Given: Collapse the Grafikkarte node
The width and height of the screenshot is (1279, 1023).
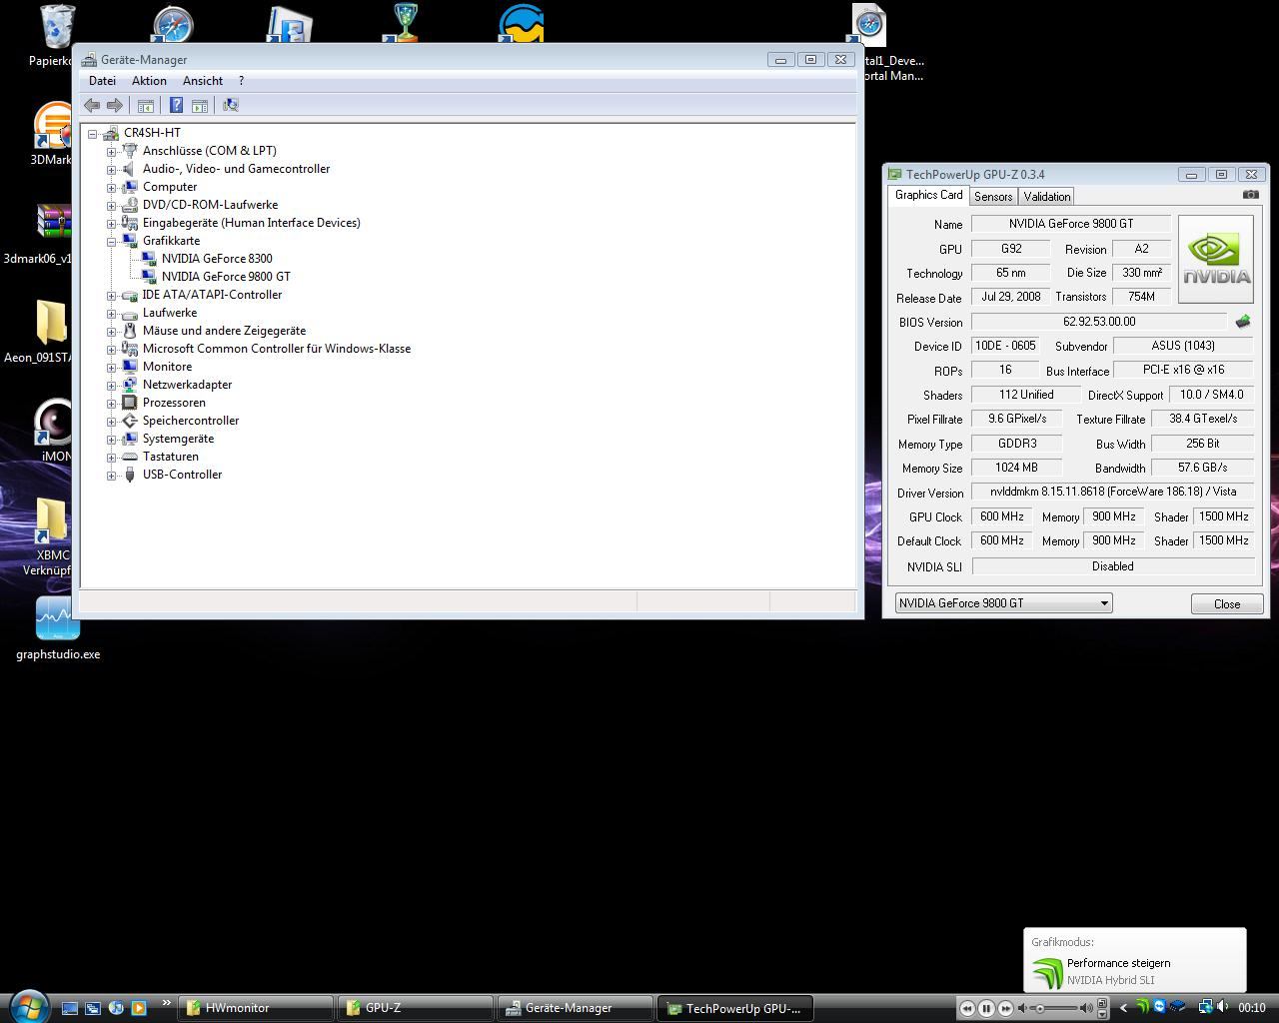Looking at the screenshot, I should tap(112, 241).
